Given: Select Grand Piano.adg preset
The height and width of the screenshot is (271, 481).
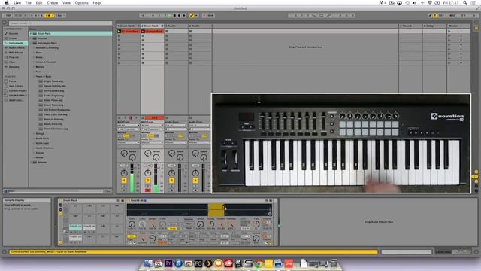Looking at the screenshot, I should point(53,105).
